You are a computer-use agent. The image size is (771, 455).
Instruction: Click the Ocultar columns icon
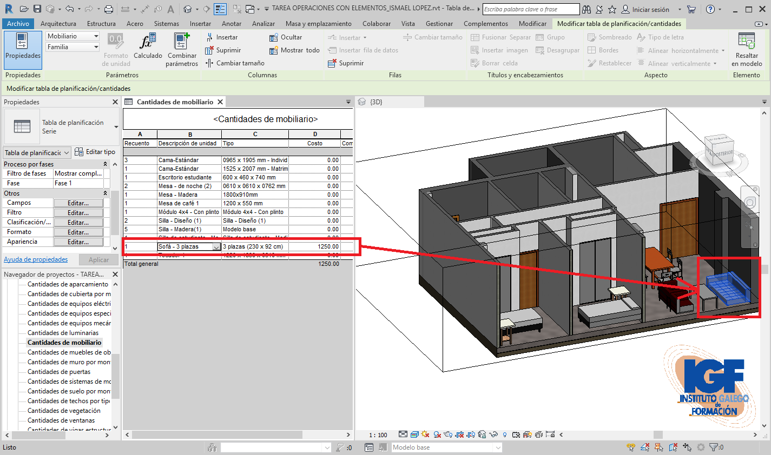[x=274, y=37]
